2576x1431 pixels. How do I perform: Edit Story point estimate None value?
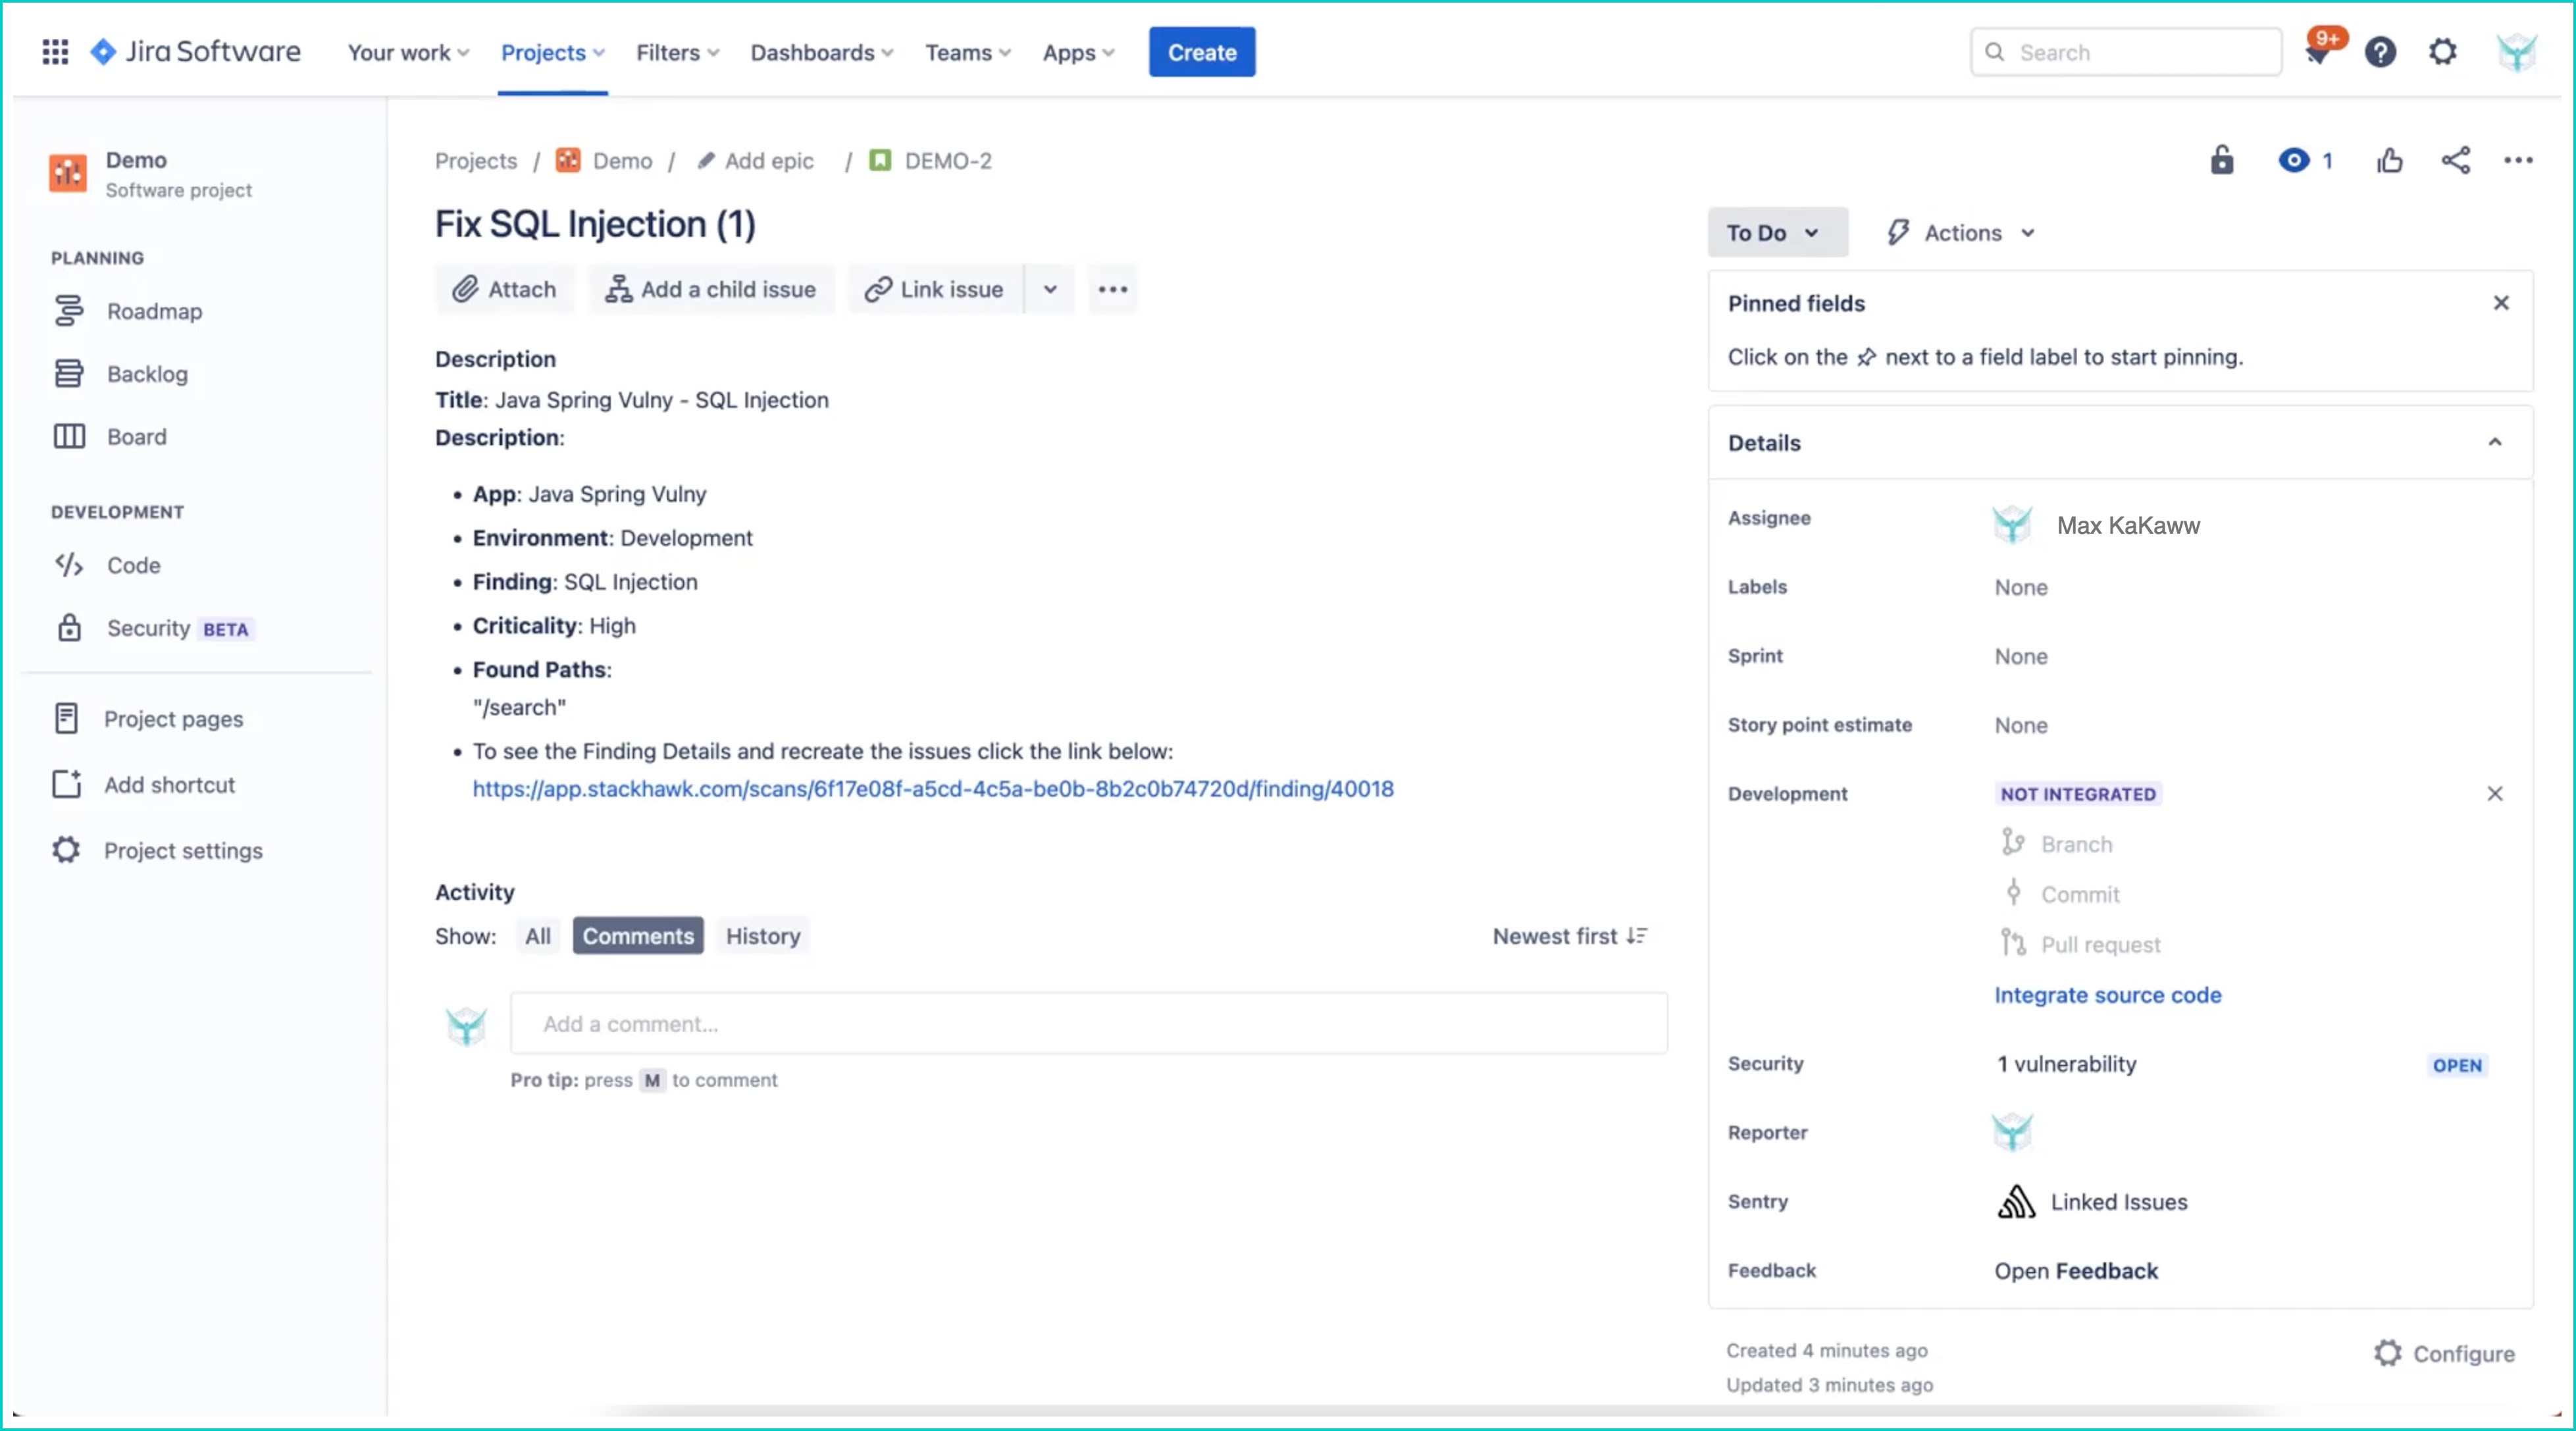2021,725
